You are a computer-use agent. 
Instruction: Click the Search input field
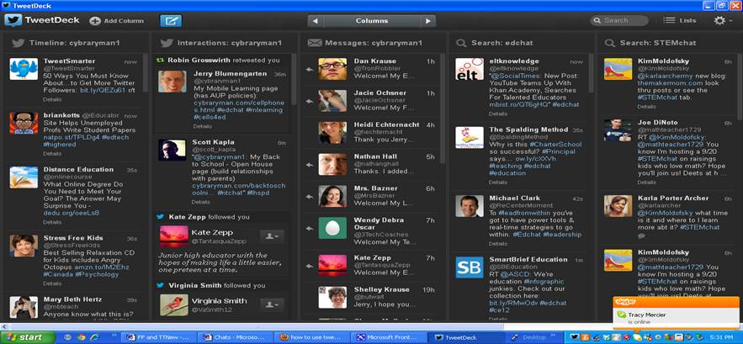[x=619, y=20]
